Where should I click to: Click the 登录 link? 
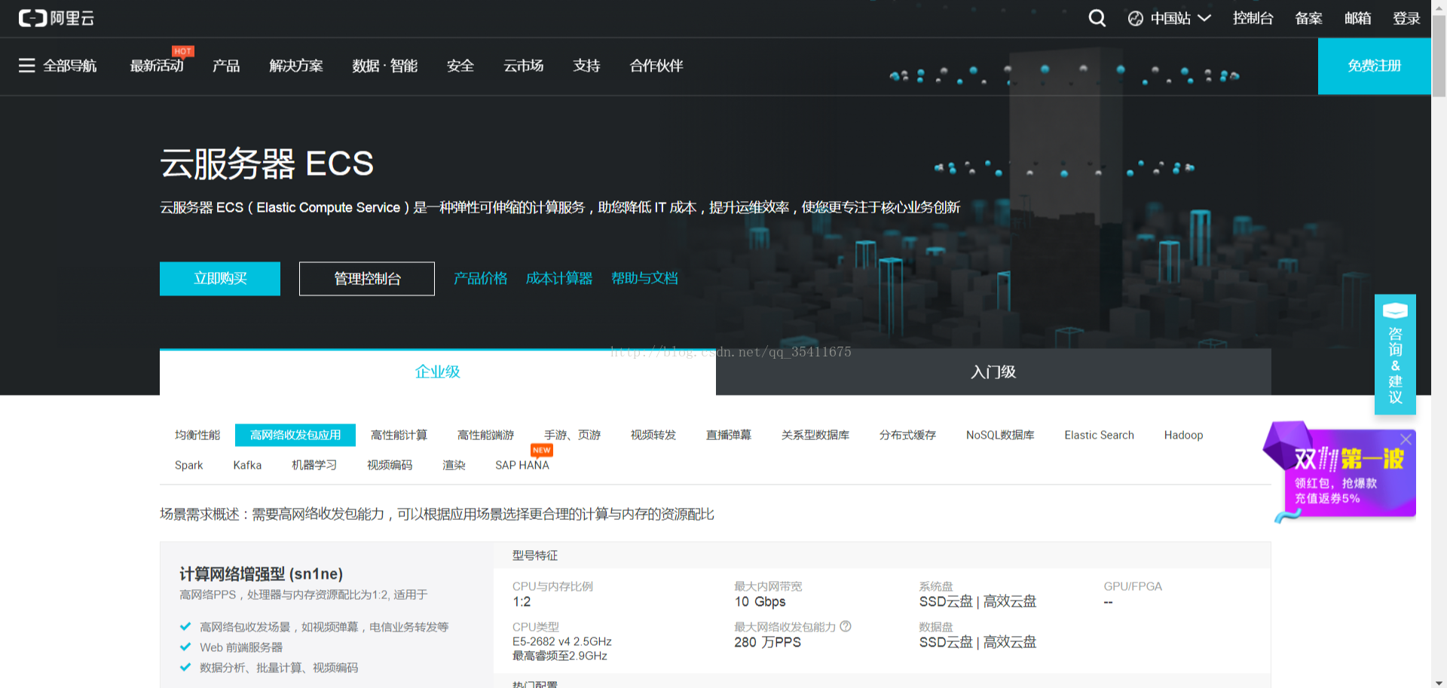click(1406, 18)
